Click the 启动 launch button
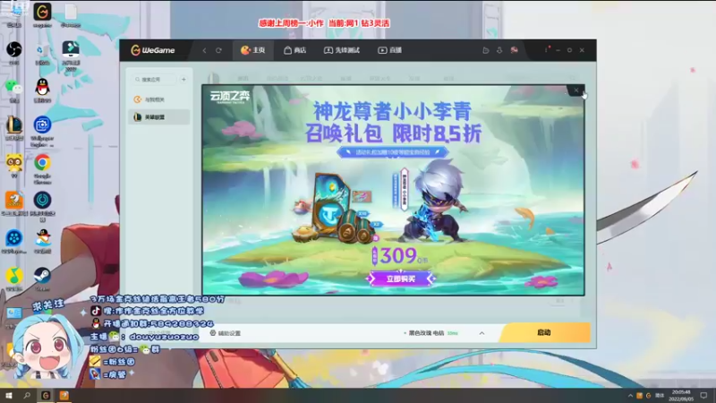This screenshot has height=403, width=716. click(545, 332)
